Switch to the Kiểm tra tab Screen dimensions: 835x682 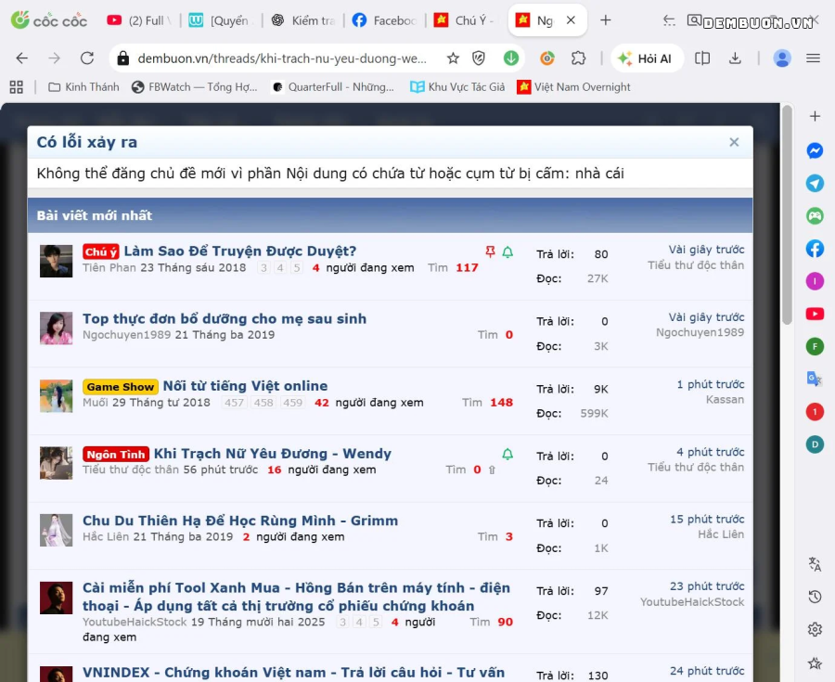[x=303, y=20]
